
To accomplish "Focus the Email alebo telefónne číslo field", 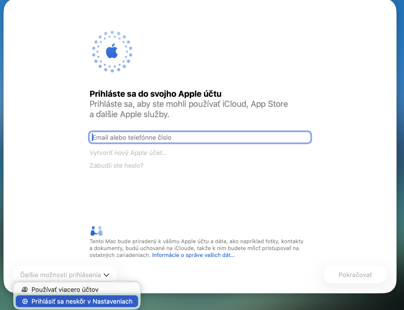I will (x=200, y=137).
